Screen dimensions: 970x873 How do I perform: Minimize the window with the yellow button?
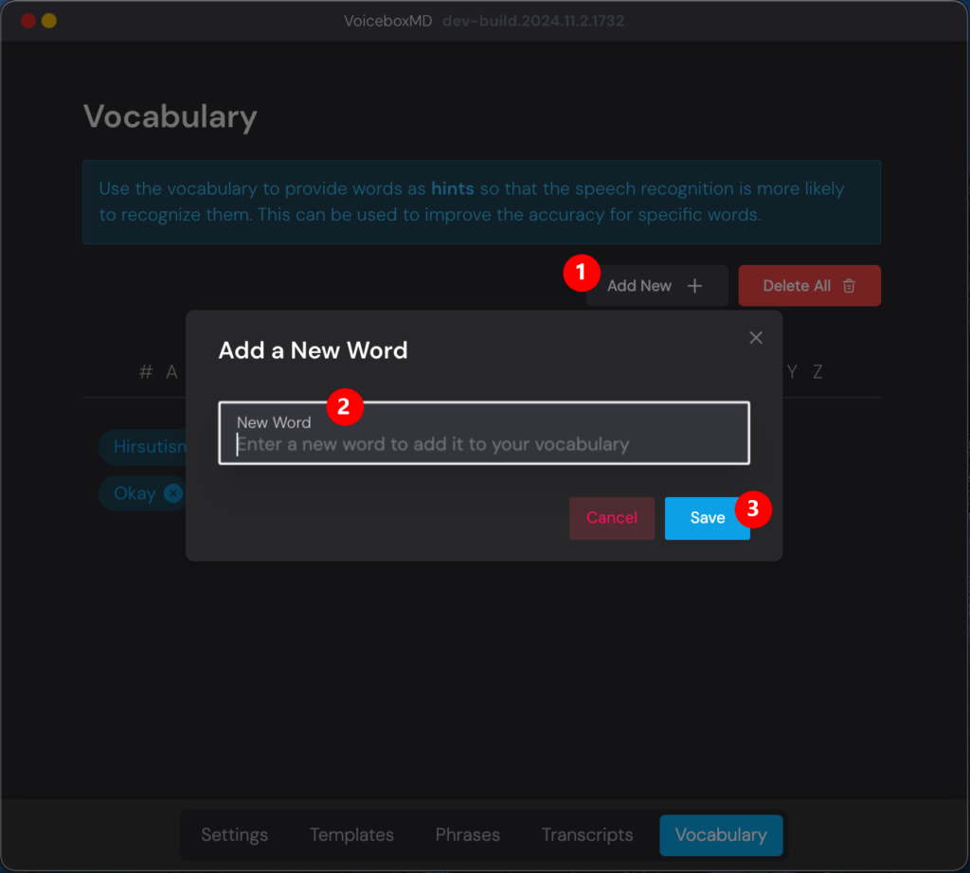[49, 20]
